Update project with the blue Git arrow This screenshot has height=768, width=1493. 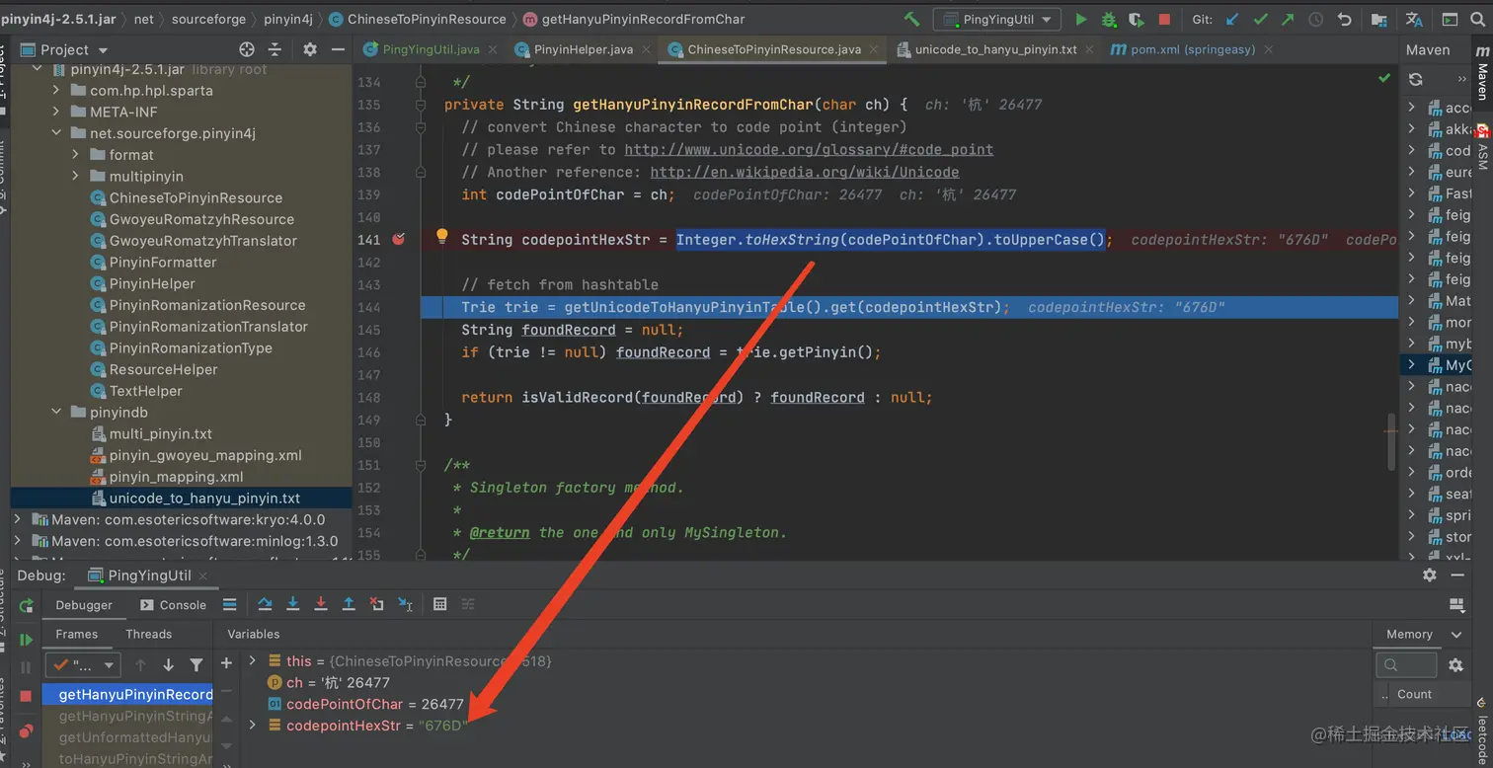point(1232,20)
